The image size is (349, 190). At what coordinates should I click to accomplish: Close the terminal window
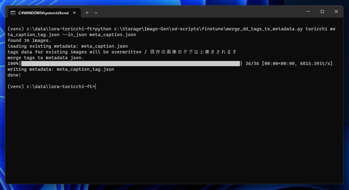click(336, 12)
